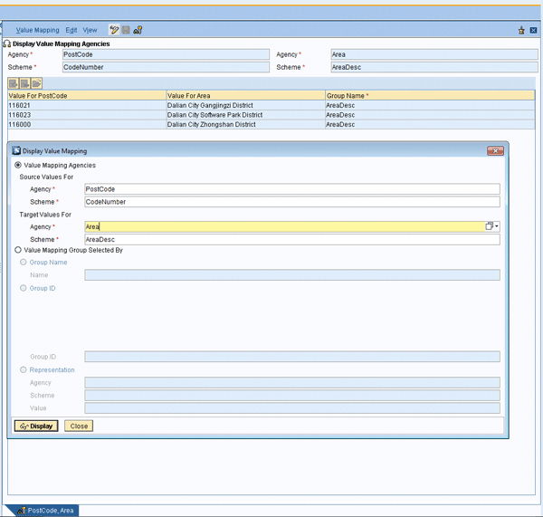This screenshot has height=517, width=543.
Task: Open value help icon for target Agency
Action: click(x=489, y=226)
